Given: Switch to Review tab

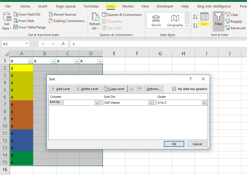Looking at the screenshot, I should 128,6.
